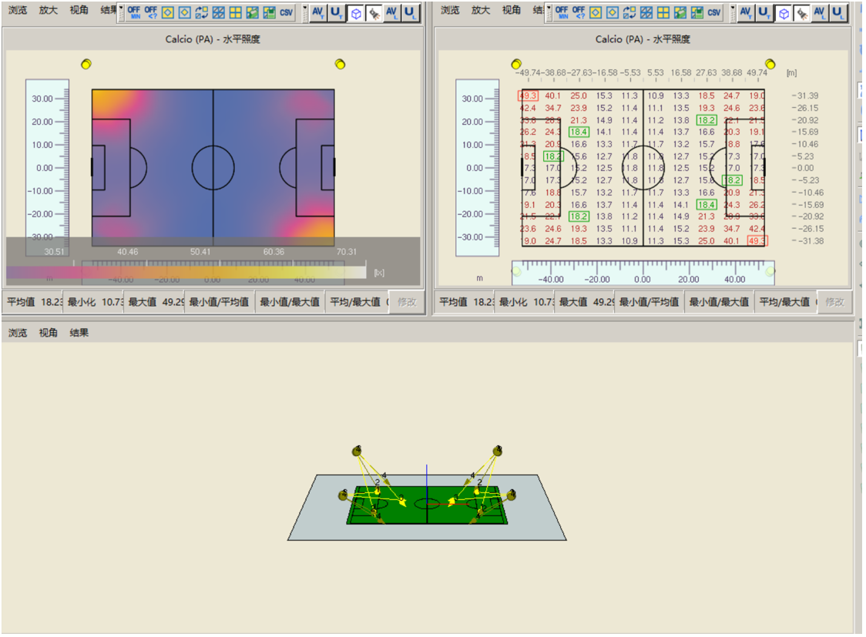Click the U T uniformity icon in color-map view toolbar
866x637 pixels.
[336, 12]
